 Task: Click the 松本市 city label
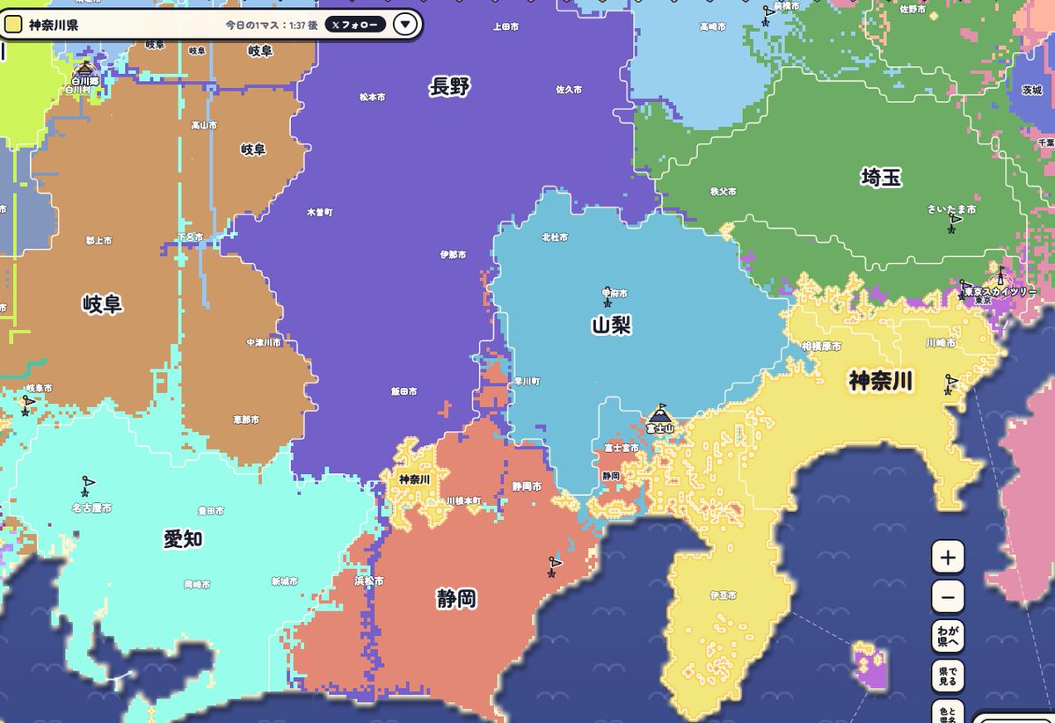coord(372,97)
